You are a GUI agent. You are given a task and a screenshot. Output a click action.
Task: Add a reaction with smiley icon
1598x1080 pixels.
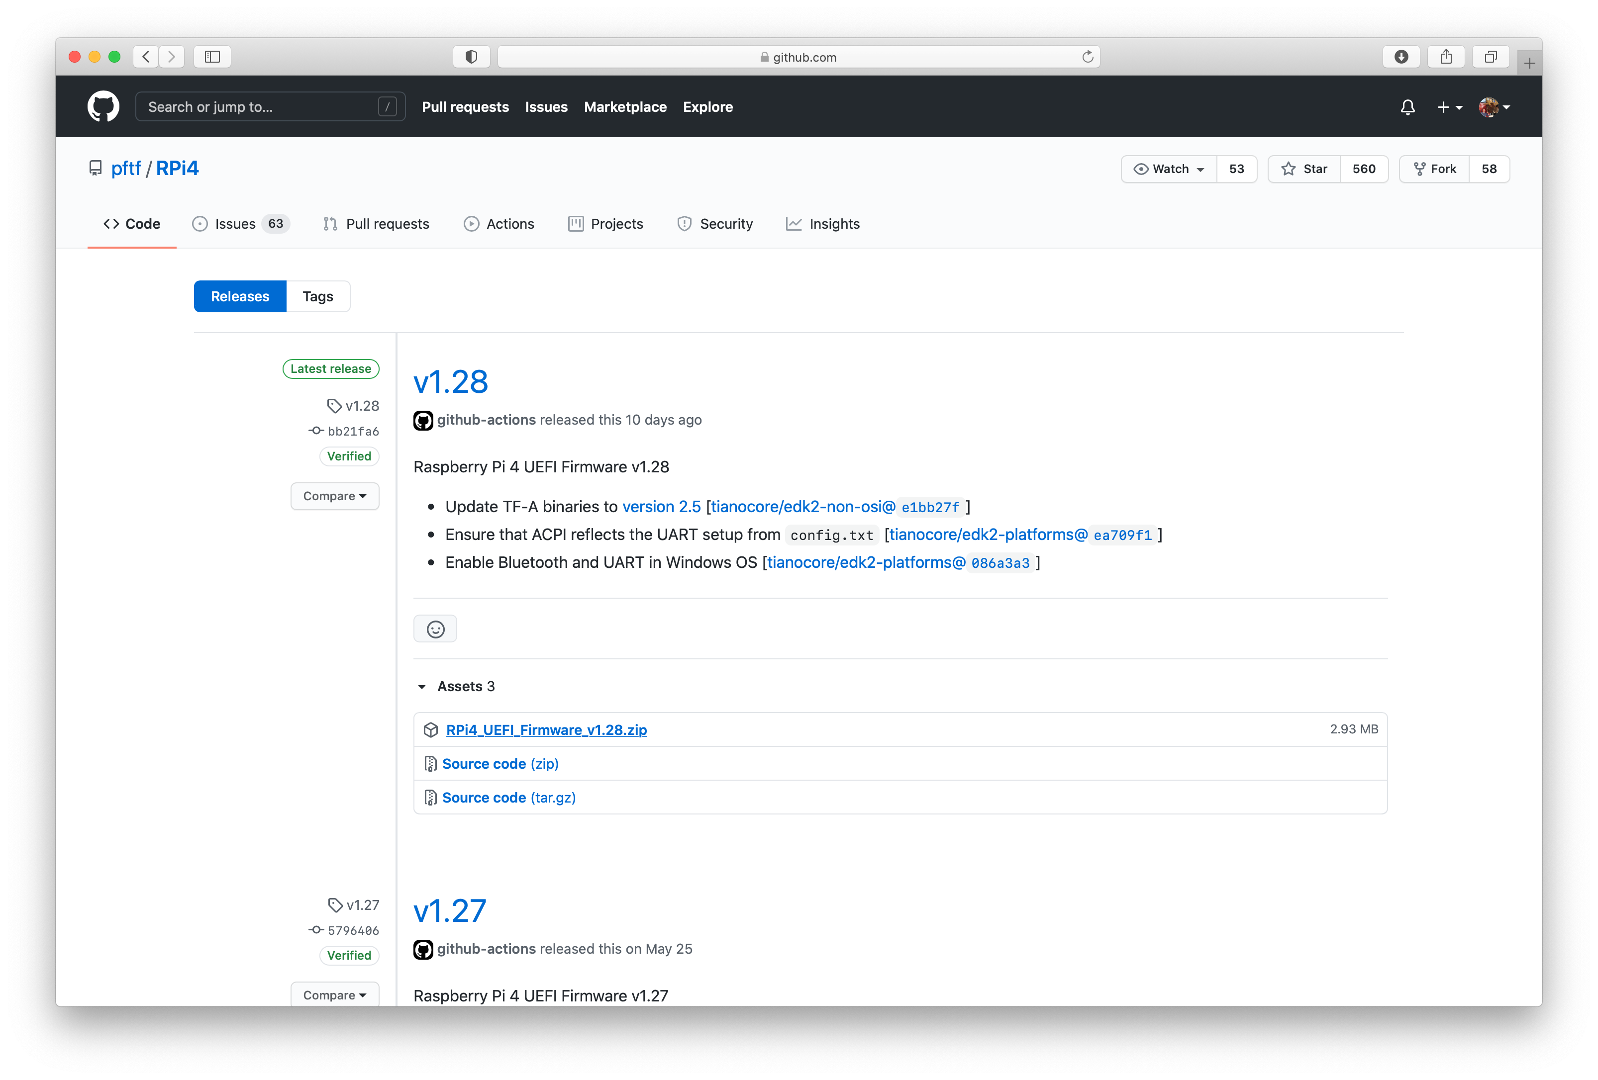point(435,629)
